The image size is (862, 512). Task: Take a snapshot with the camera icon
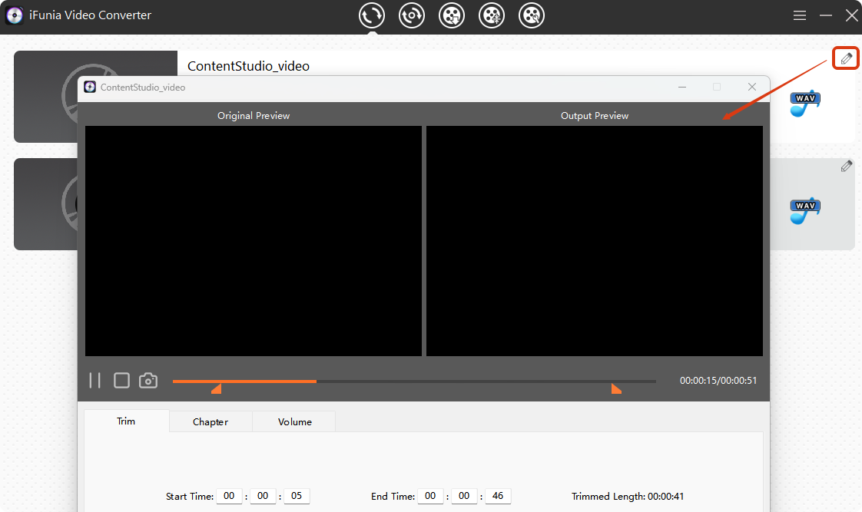(x=148, y=381)
